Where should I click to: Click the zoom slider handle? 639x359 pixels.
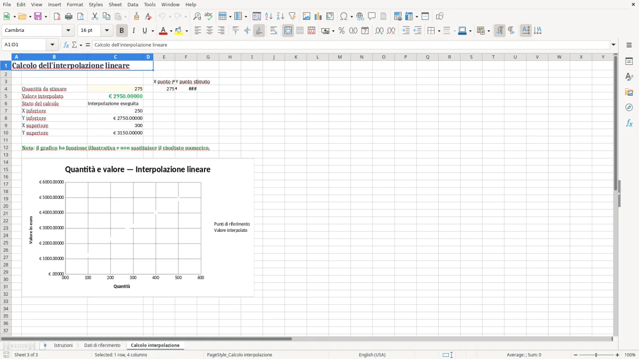tap(596, 355)
